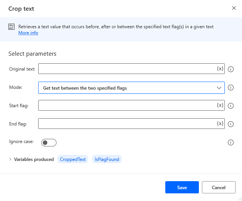Click into the Original text input field
Viewport: 242px width, 201px height.
click(127, 69)
